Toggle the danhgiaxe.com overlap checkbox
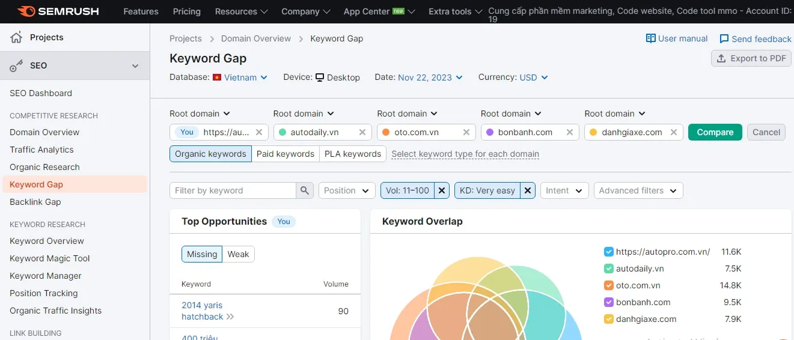Viewport: 794px width, 340px height. coord(608,319)
